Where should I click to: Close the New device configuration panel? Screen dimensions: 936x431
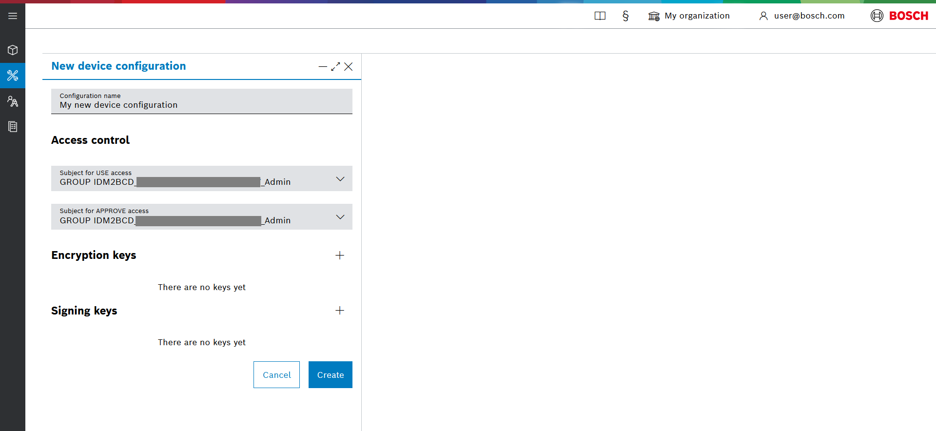(348, 67)
